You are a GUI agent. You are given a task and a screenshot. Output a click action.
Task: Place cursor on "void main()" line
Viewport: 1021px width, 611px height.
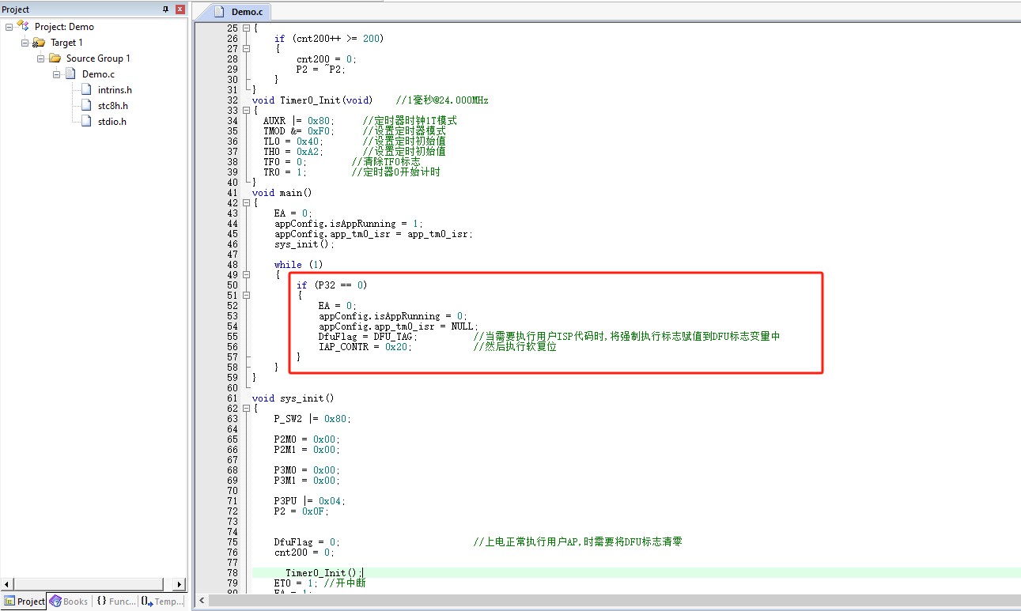[x=282, y=192]
